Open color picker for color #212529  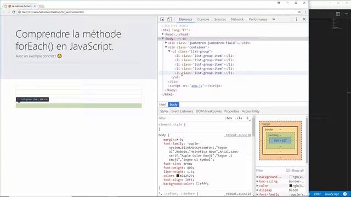178,176
